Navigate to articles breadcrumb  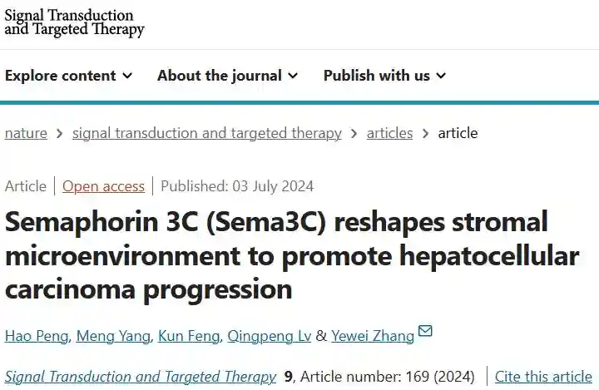[x=389, y=133]
